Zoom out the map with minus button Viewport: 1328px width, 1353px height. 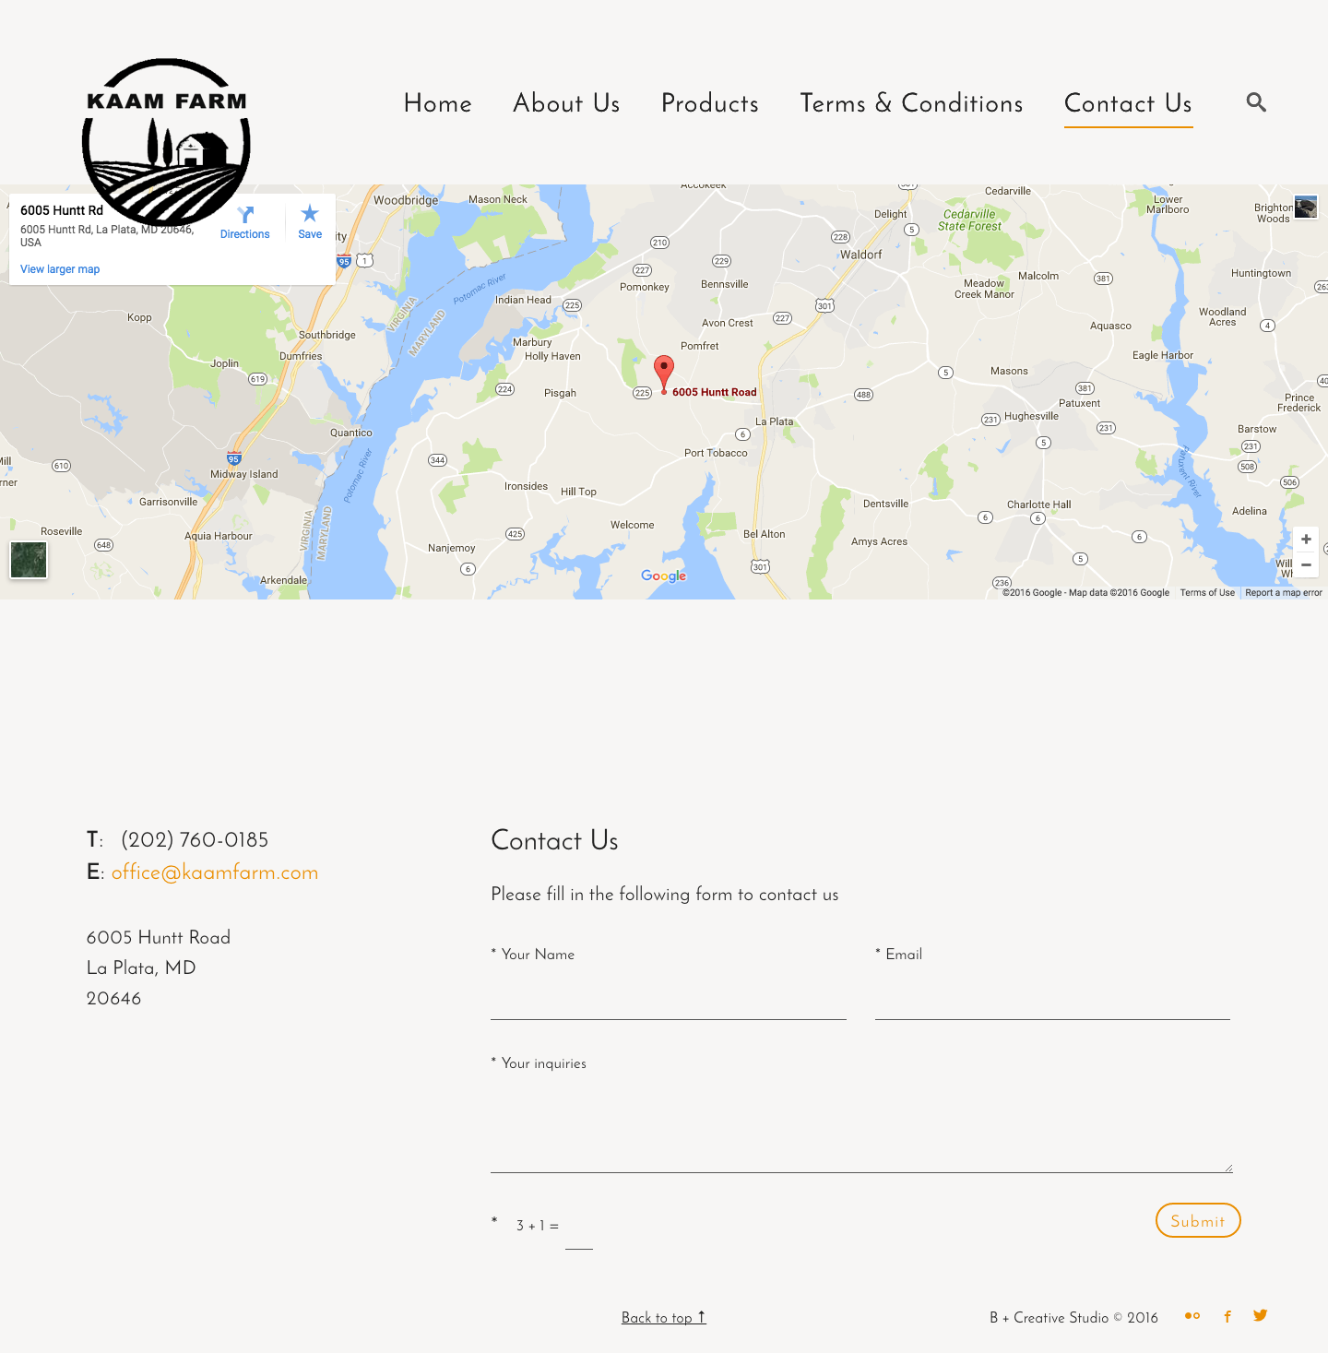click(1306, 564)
